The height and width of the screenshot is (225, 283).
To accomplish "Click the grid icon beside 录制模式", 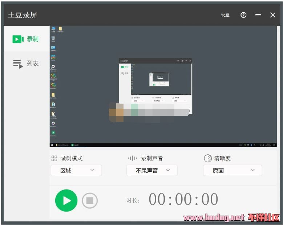I will 54,158.
